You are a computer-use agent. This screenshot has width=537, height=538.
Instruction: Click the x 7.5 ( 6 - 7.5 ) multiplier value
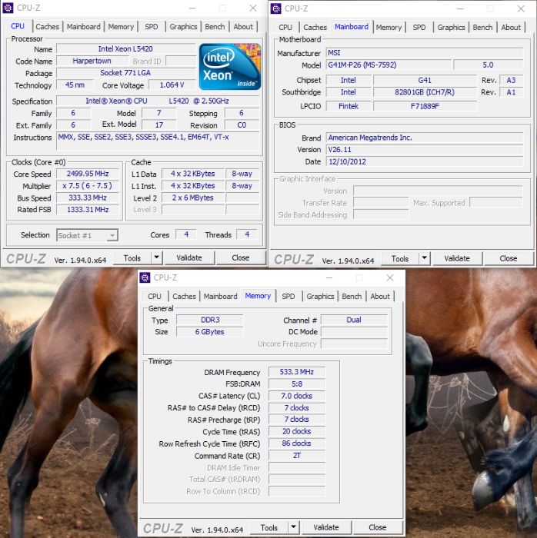tap(88, 186)
